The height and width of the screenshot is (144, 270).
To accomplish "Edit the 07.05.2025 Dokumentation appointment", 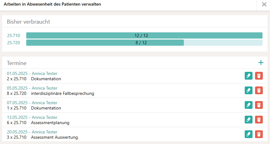I will pyautogui.click(x=248, y=105).
